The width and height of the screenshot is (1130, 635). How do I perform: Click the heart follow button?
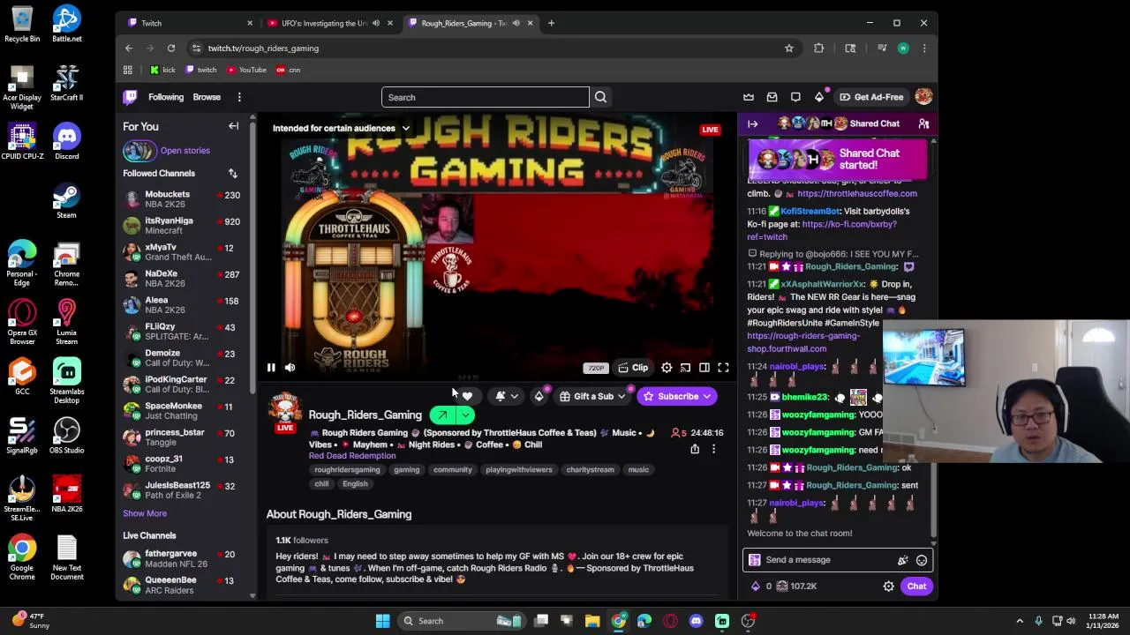(467, 397)
